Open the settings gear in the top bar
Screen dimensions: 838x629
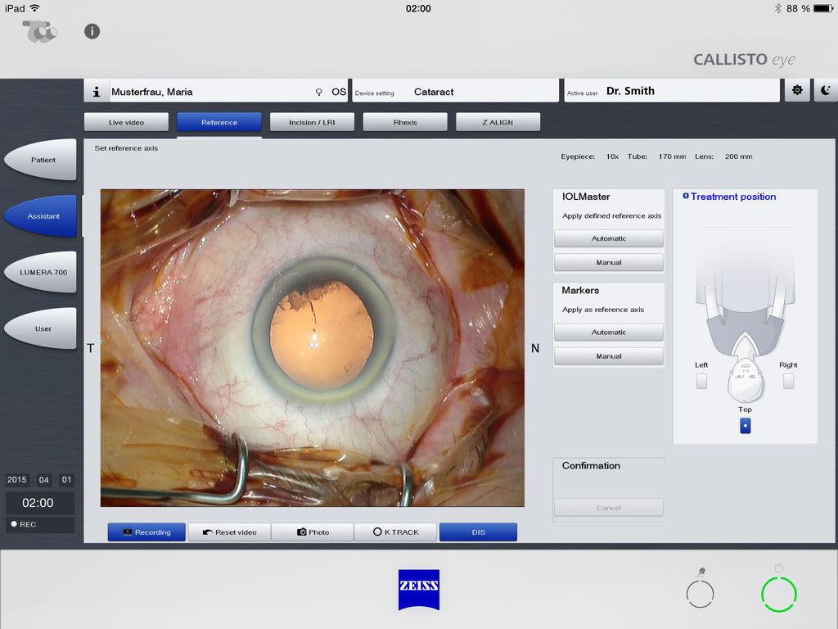[797, 90]
